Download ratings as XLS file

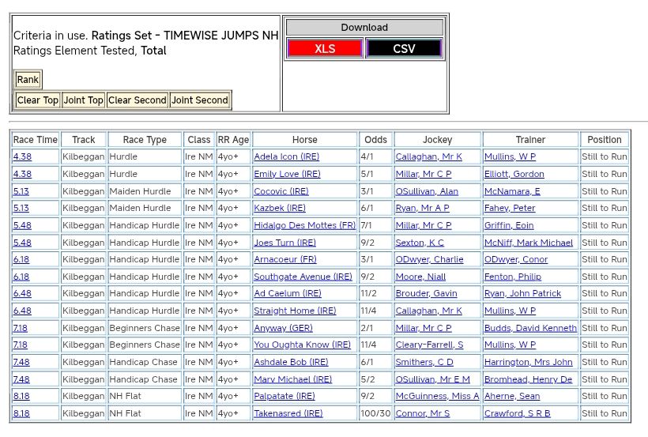point(325,48)
